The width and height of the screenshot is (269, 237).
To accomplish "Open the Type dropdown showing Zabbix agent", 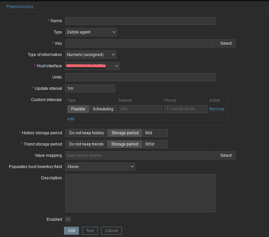I will [91, 32].
